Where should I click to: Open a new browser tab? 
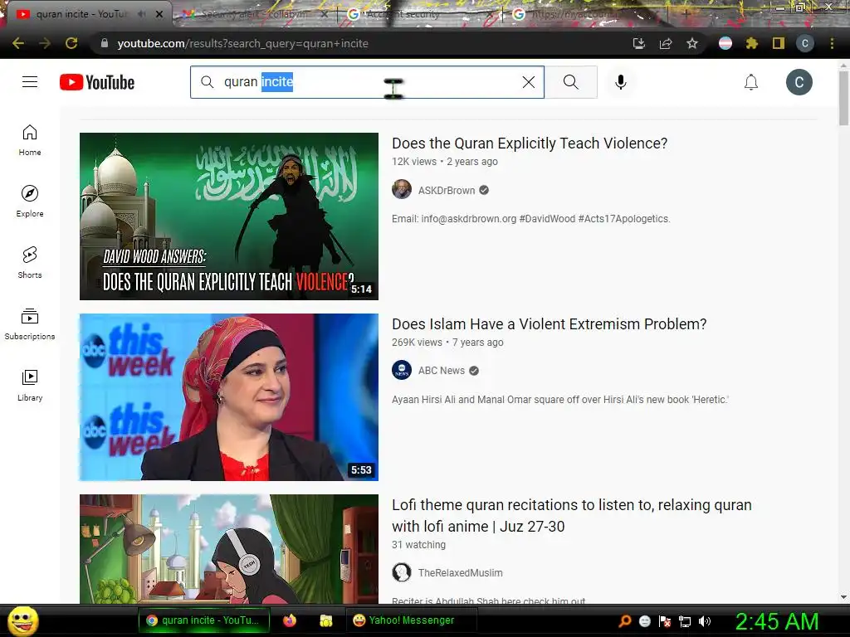(686, 14)
